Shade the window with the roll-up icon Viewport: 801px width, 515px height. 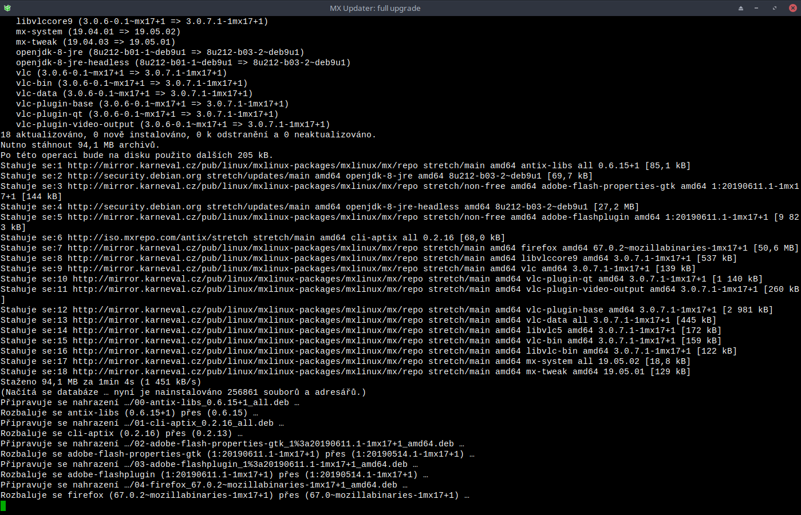740,8
